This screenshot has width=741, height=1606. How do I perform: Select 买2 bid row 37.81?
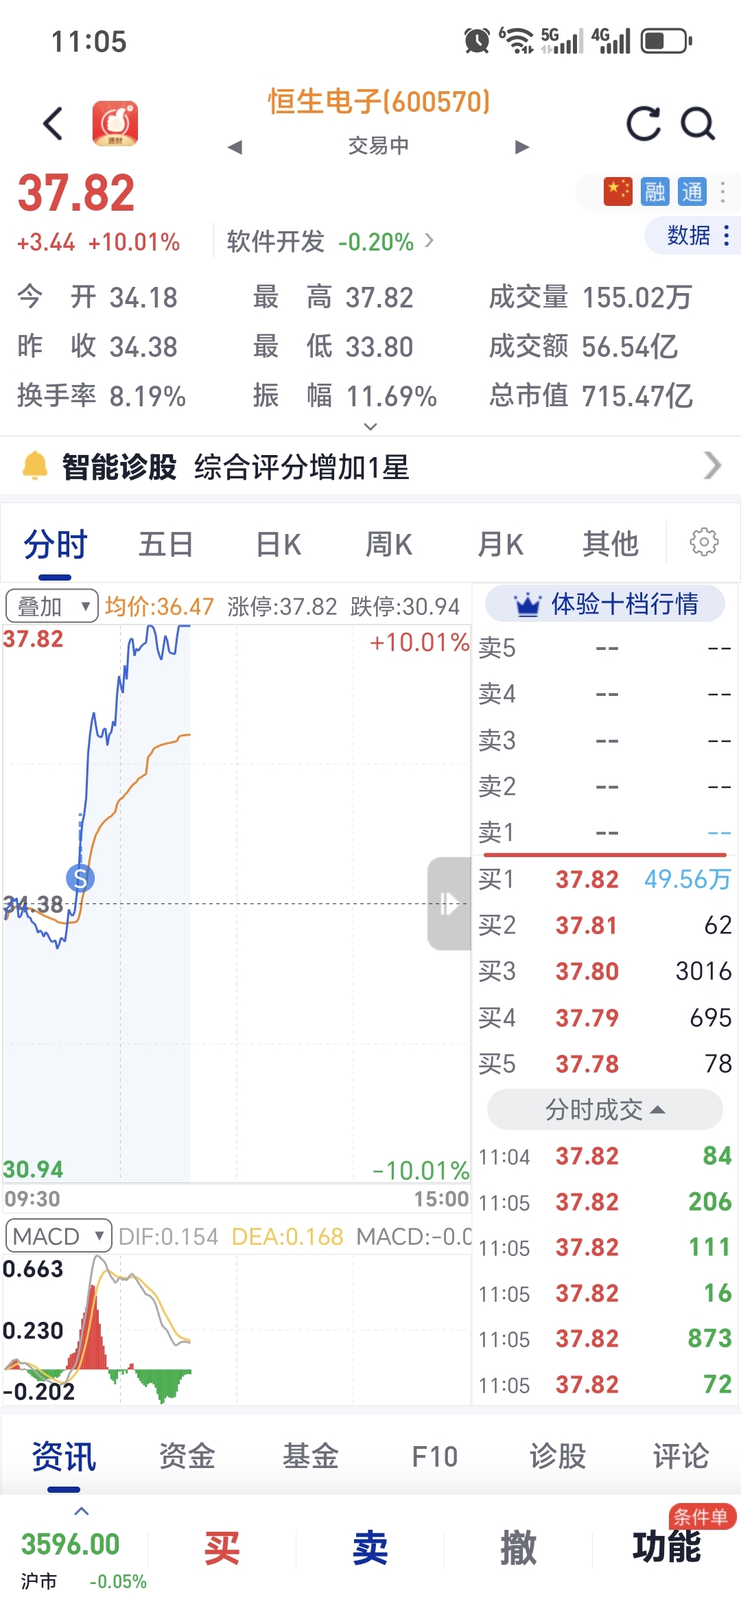click(604, 925)
